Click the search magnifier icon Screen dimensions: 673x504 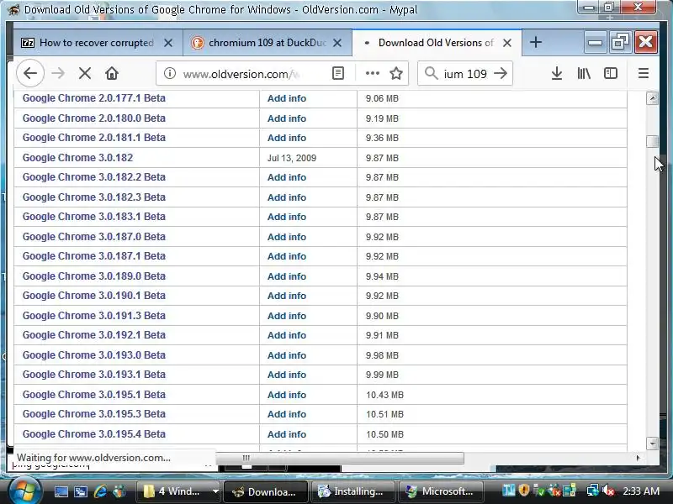[431, 73]
